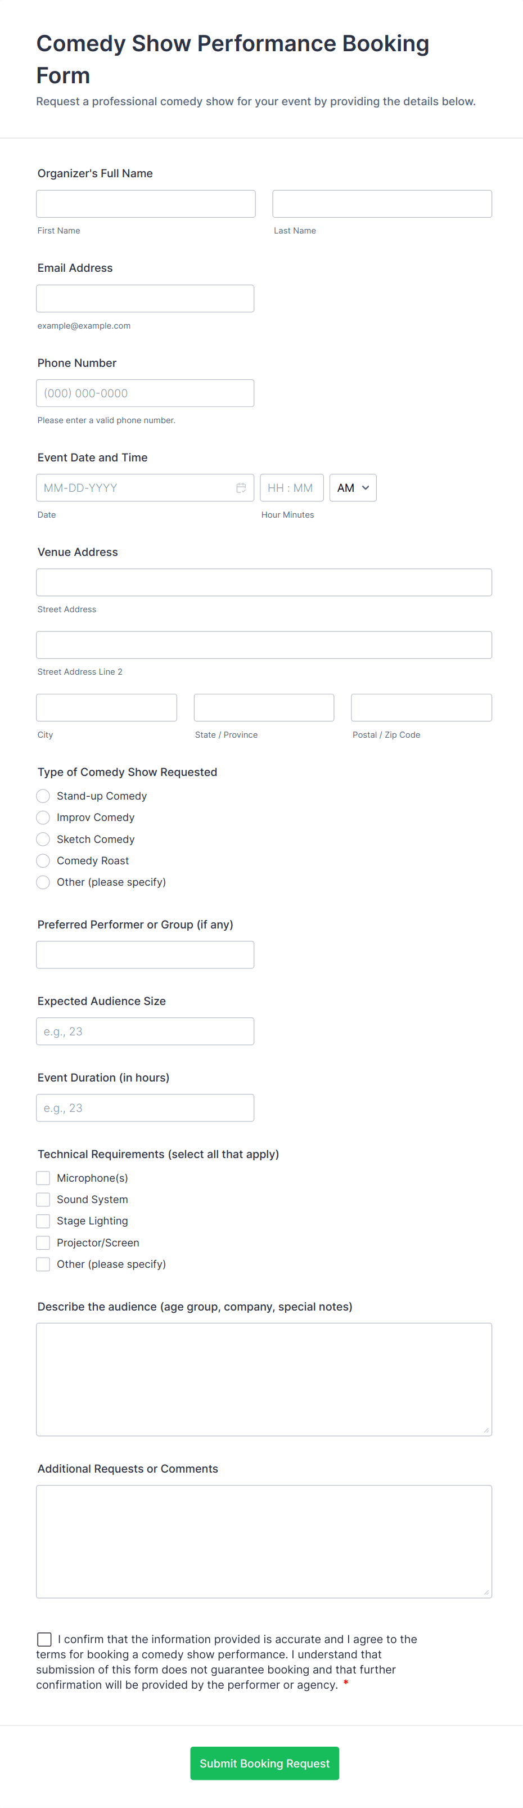Focus the Postal / Zip Code box
This screenshot has height=1808, width=523.
(x=421, y=707)
